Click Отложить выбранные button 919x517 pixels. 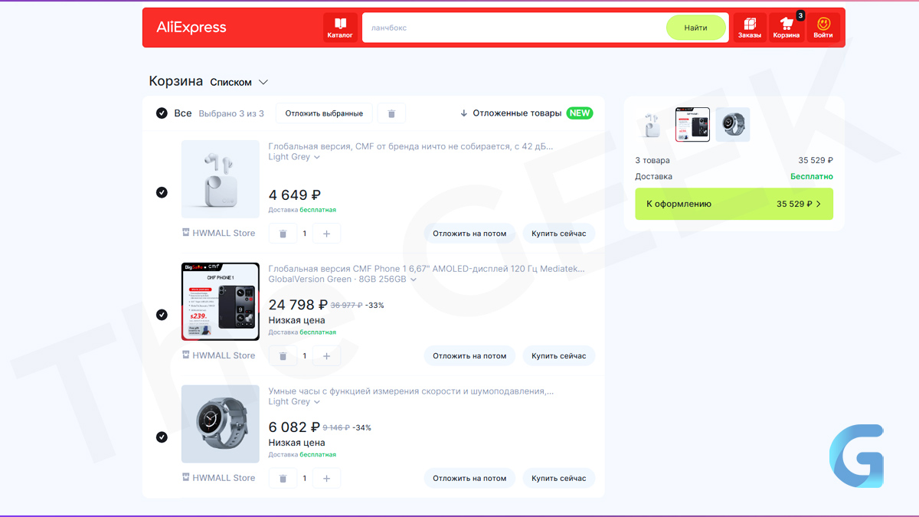(x=324, y=113)
